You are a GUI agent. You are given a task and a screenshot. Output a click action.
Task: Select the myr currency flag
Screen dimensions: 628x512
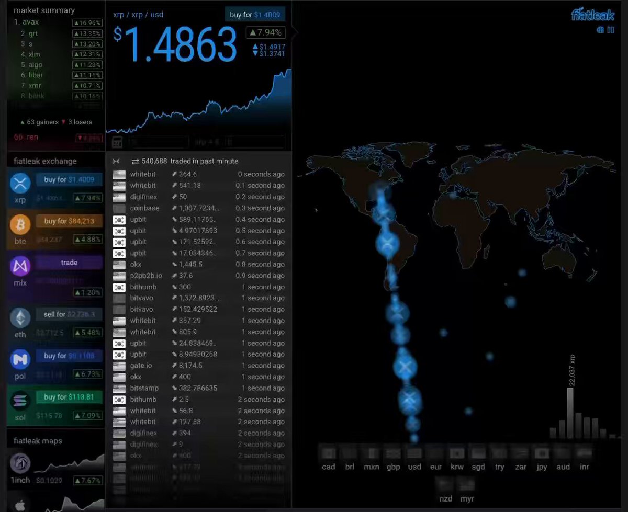467,485
